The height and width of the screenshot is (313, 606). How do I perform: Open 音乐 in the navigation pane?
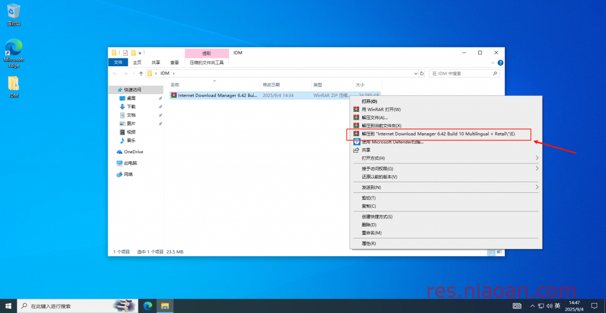(131, 141)
